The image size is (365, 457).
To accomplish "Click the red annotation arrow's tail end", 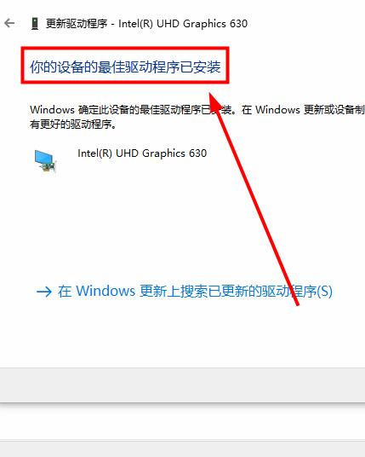I will click(297, 304).
